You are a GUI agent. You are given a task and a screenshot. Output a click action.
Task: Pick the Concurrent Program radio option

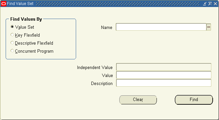pyautogui.click(x=12, y=51)
